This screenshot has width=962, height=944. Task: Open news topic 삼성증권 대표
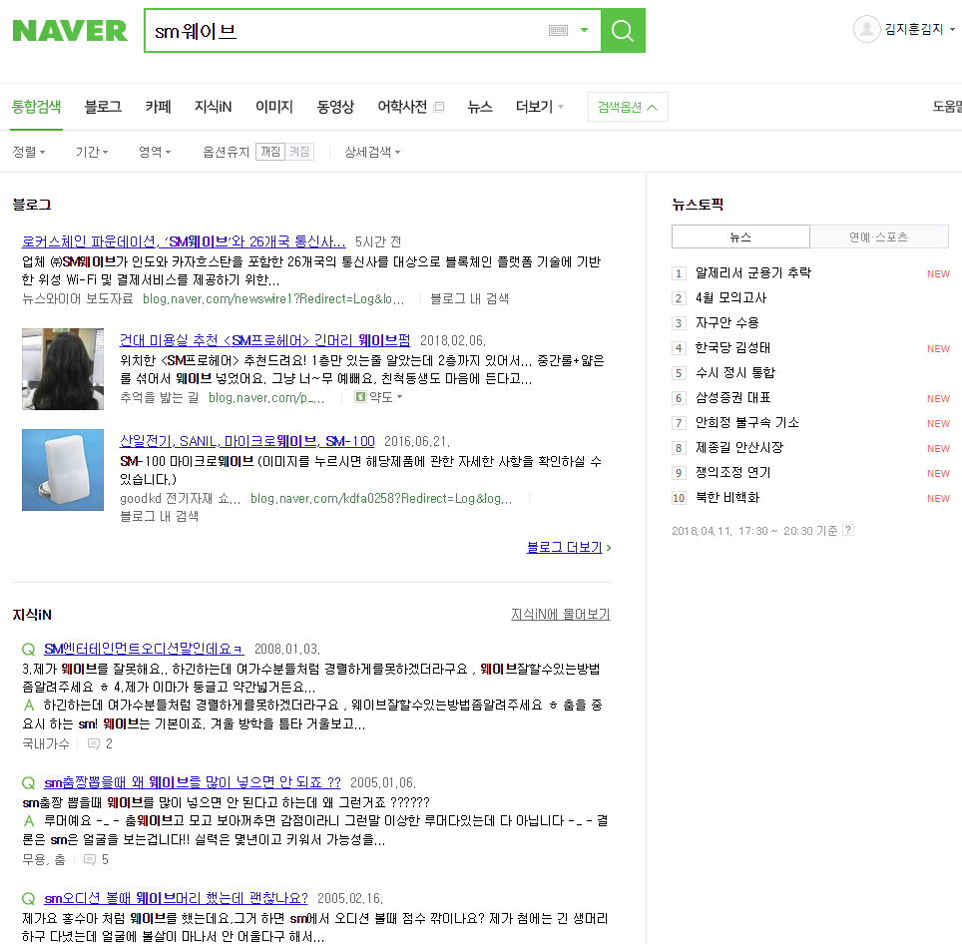(732, 398)
